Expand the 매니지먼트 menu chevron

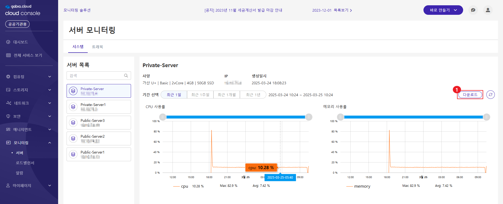tap(50, 129)
